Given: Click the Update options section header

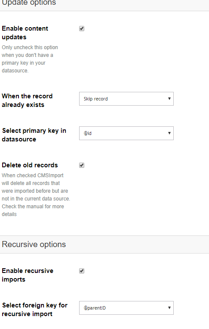Looking at the screenshot, I should click(29, 3).
